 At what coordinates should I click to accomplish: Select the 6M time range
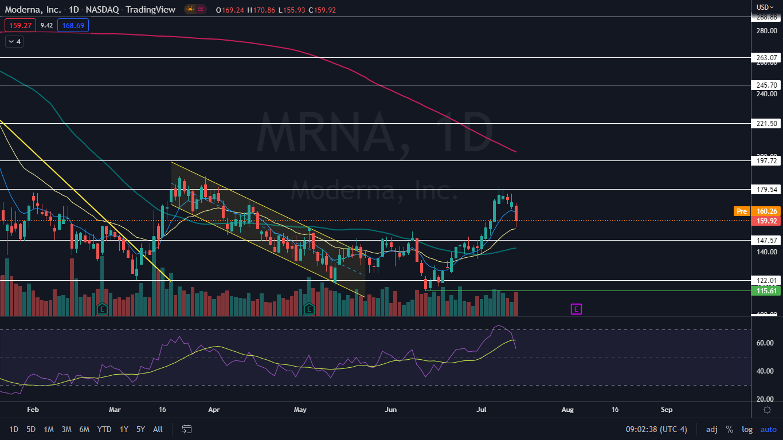click(84, 429)
